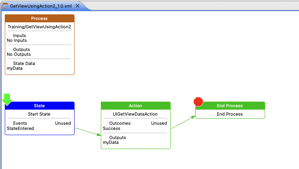Click the End Process label in body

[230, 114]
